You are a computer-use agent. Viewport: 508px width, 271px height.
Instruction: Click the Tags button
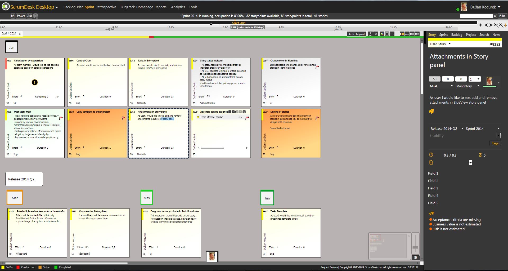495,143
